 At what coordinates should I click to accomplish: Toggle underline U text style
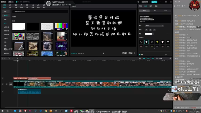click(x=150, y=30)
